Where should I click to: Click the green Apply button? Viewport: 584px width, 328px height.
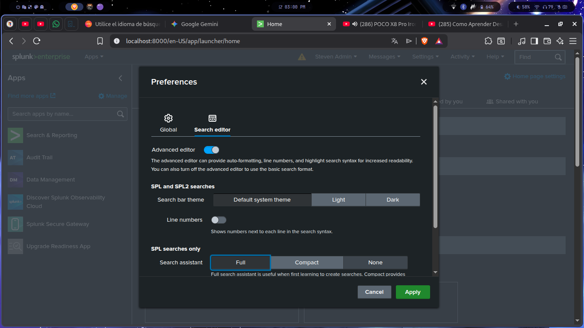pos(413,292)
